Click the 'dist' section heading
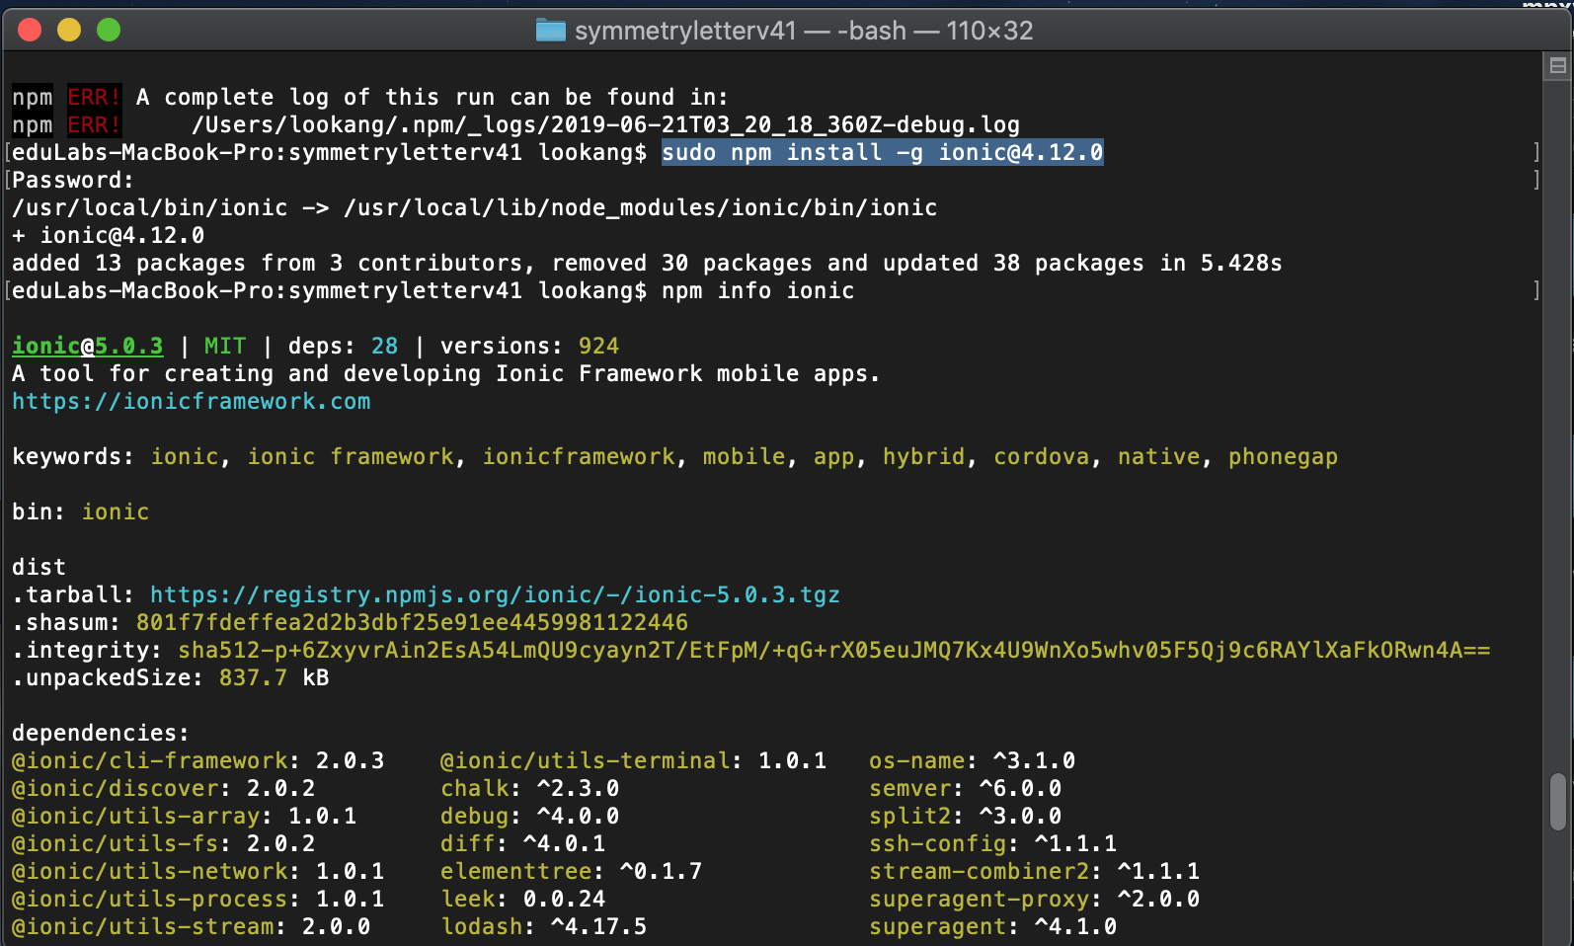This screenshot has height=946, width=1574. 39,568
